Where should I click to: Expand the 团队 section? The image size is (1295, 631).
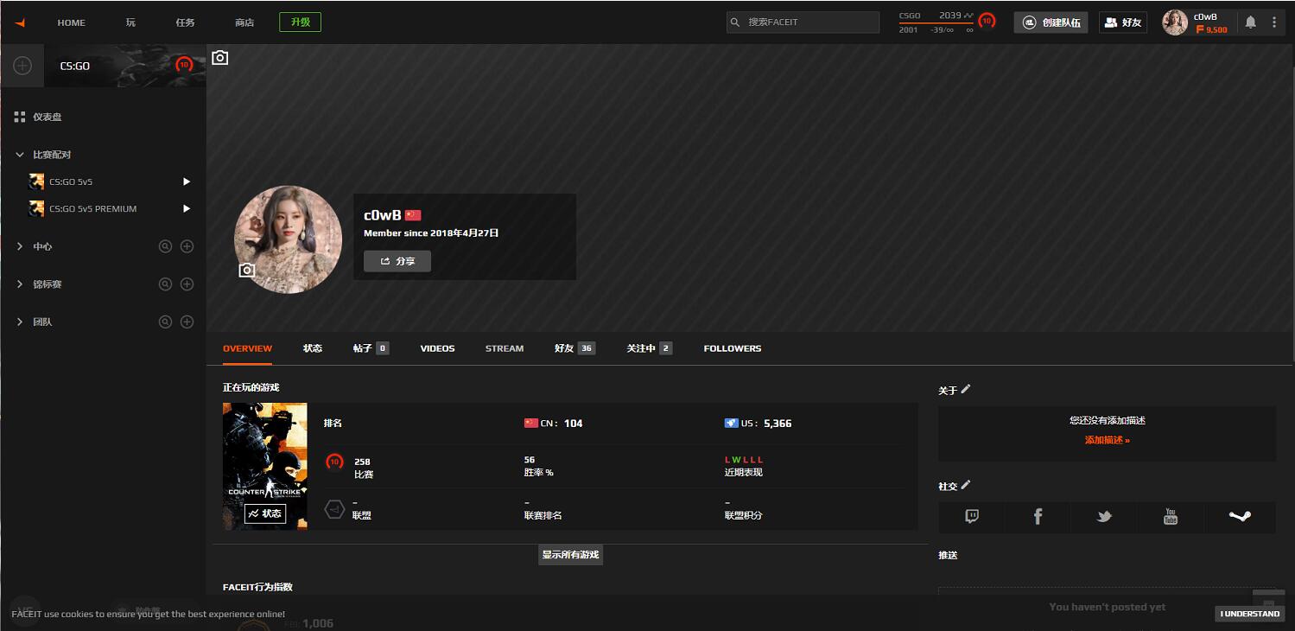pos(20,322)
